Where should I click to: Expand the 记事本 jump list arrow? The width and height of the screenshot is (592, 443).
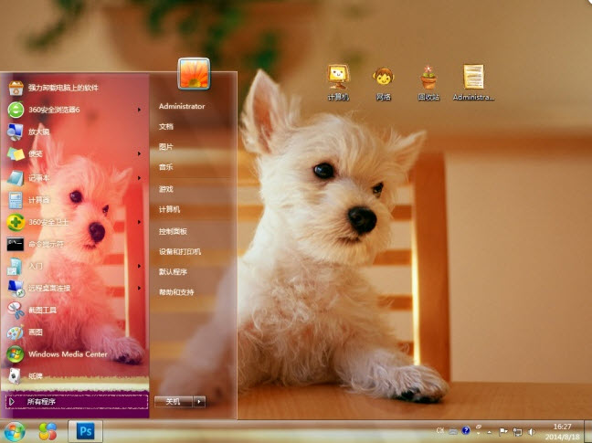(139, 177)
